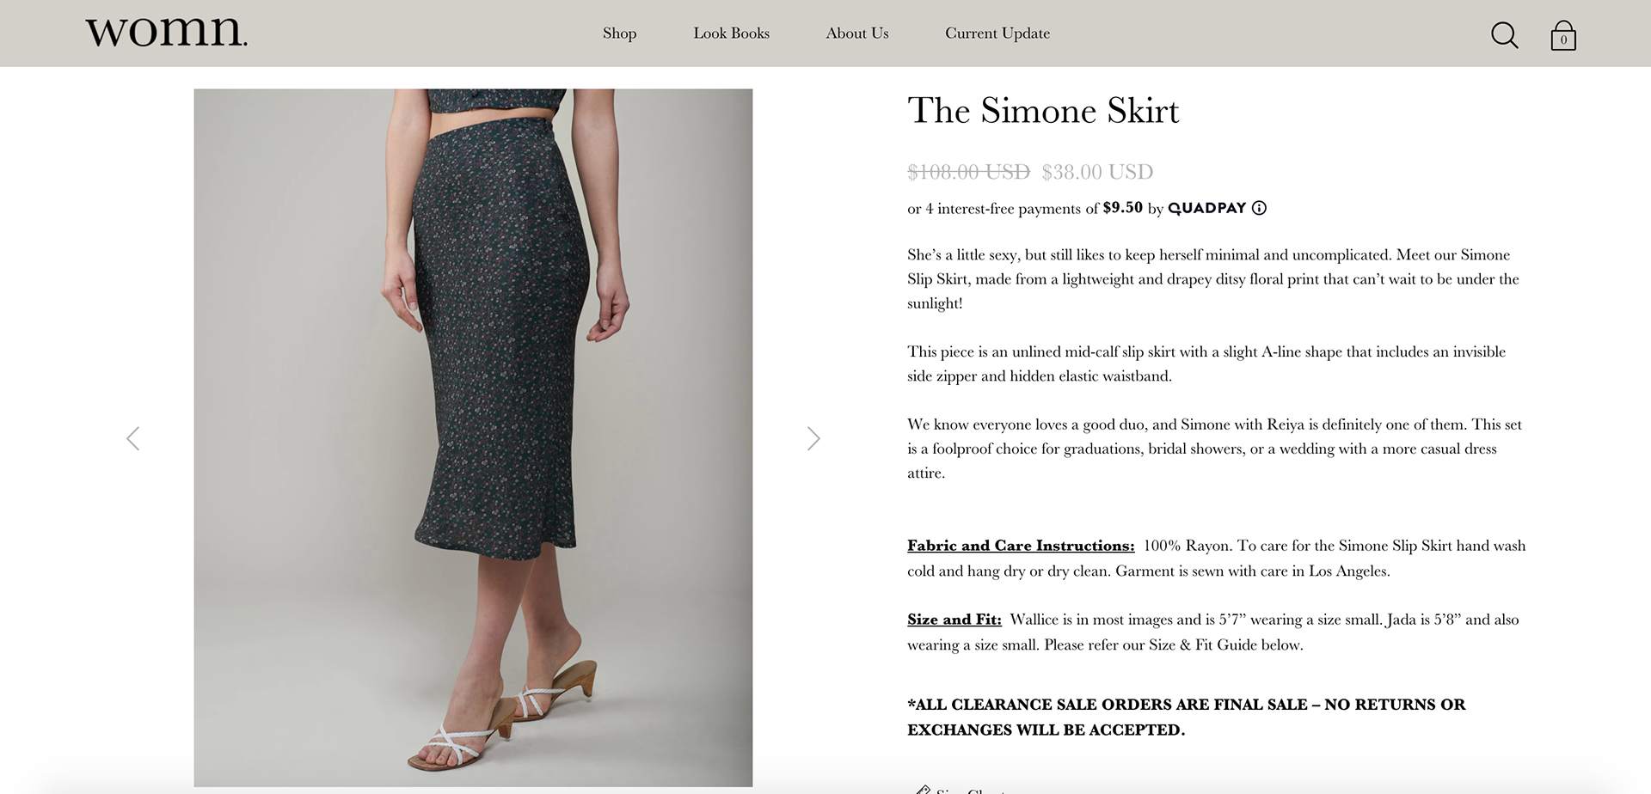Open the shopping bag cart icon
This screenshot has width=1651, height=794.
[x=1562, y=36]
